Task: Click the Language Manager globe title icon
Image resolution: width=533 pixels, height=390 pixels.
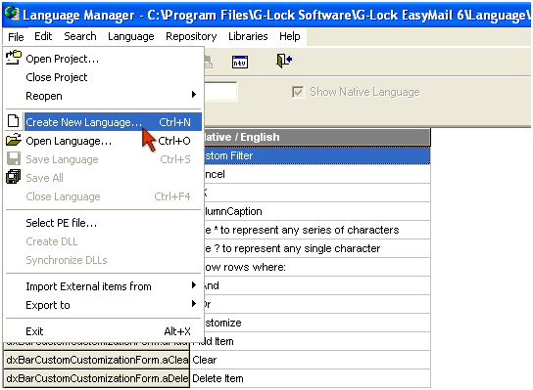Action: [12, 14]
